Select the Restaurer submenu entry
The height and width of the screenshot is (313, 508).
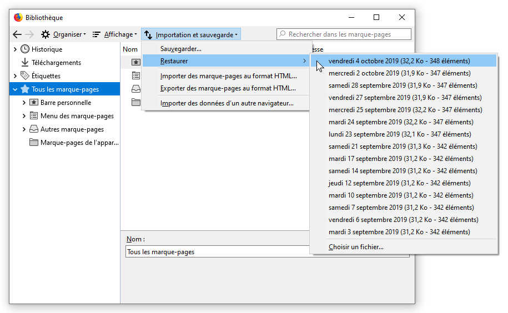tap(226, 61)
